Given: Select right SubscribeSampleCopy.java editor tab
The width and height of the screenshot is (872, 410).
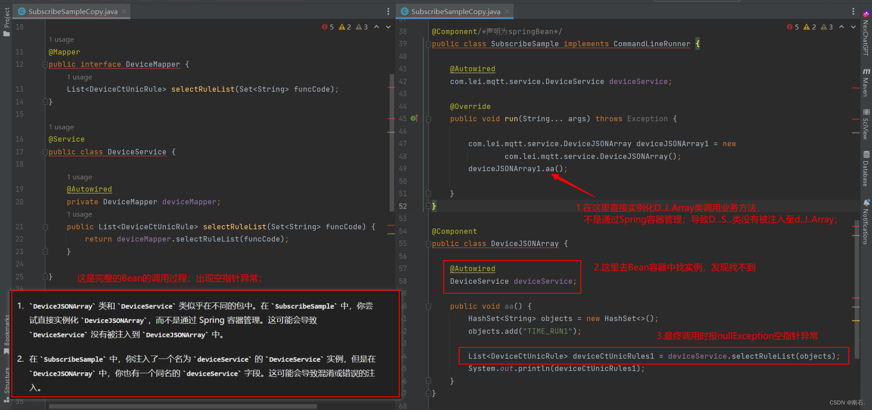Looking at the screenshot, I should click(x=456, y=11).
